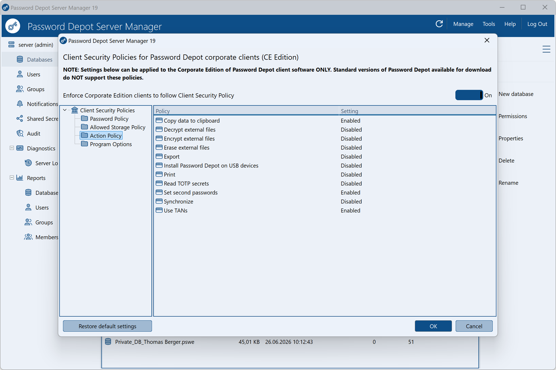The width and height of the screenshot is (556, 370).
Task: Click the Password Policy folder icon
Action: coord(85,118)
